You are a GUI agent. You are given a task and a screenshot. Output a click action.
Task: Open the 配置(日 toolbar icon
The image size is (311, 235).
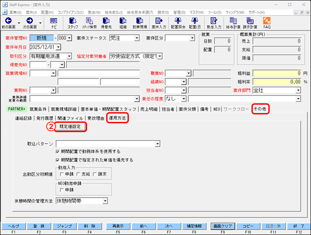point(195,23)
